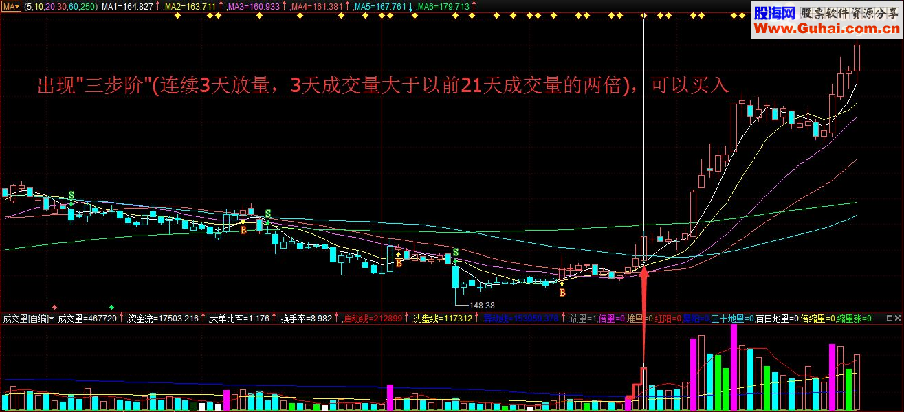The image size is (904, 412).
Task: Select the MA3=160.933 readout
Action: (x=254, y=6)
